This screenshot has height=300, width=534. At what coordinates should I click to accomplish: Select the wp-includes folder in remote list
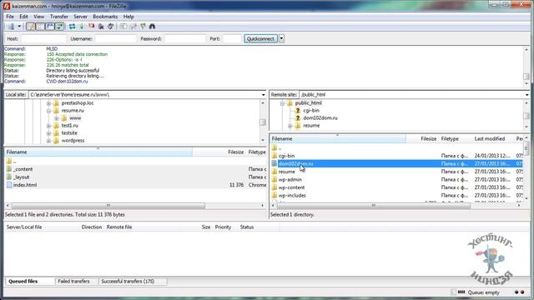[x=292, y=196]
